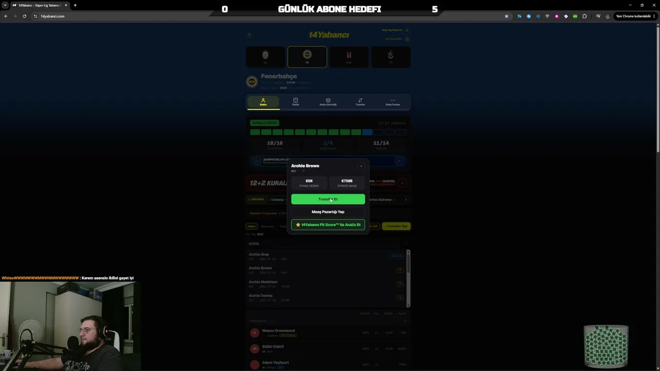
Task: Analyze with 14Yabancı Fit Score button
Action: coord(328,225)
